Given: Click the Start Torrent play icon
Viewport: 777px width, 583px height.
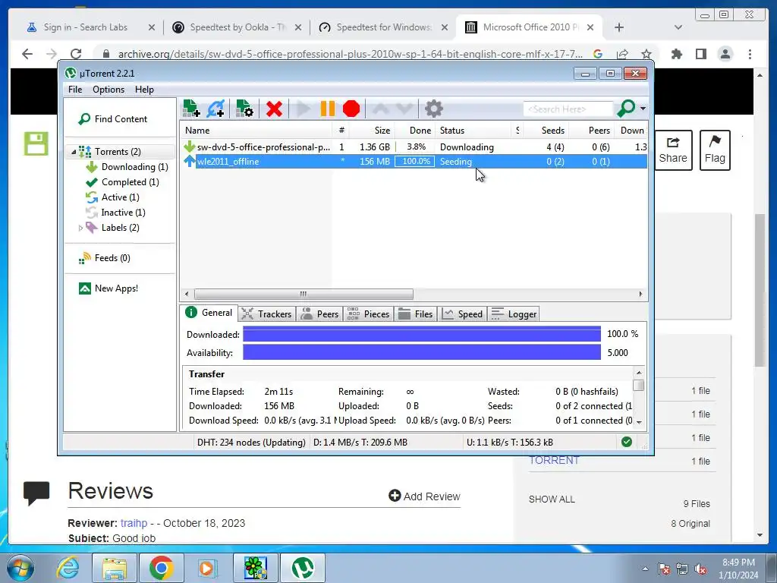Looking at the screenshot, I should tap(302, 109).
